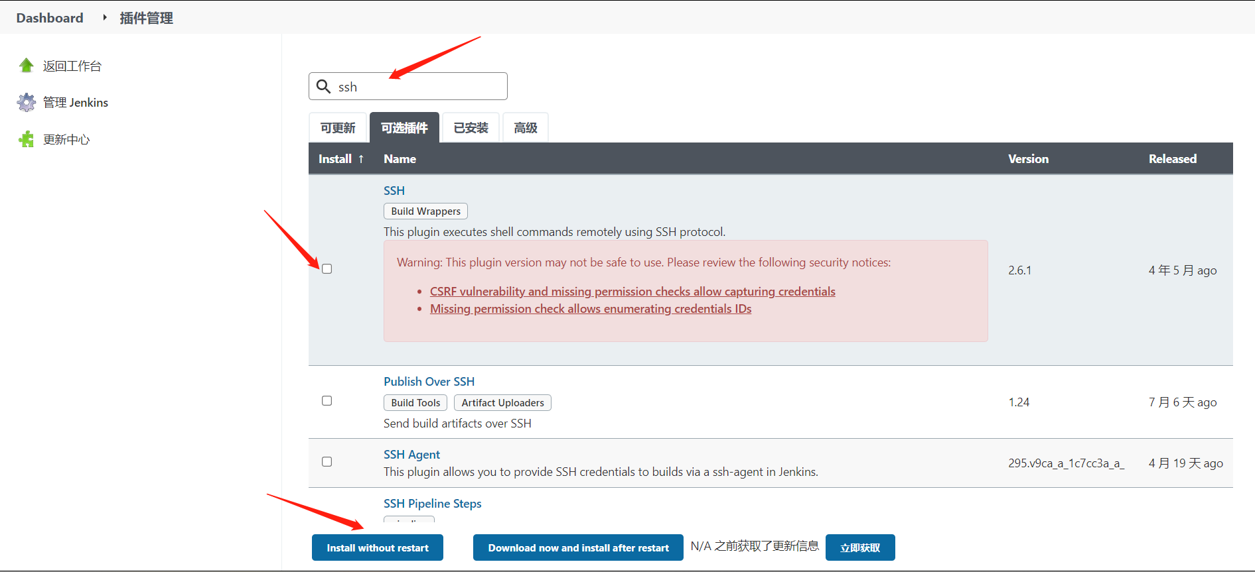Open the Publish Over SSH plugin link
1255x572 pixels.
click(x=429, y=382)
